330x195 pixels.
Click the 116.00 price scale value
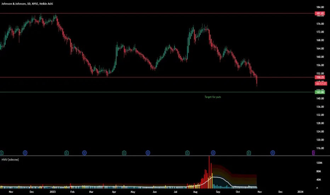click(320, 148)
